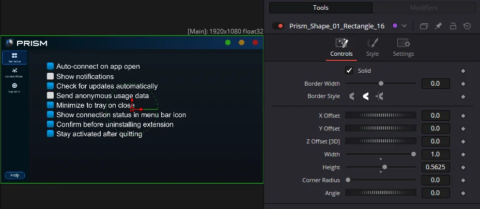Click the Width value field showing 1.0

436,154
